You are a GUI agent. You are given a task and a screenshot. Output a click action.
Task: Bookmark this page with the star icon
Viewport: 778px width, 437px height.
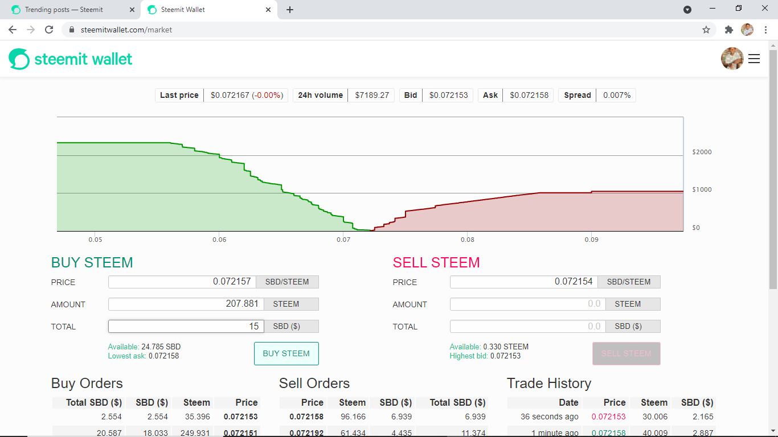706,30
